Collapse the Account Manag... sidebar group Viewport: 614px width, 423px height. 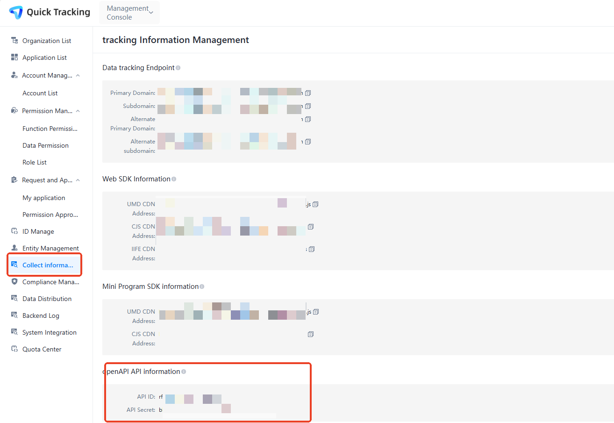78,75
